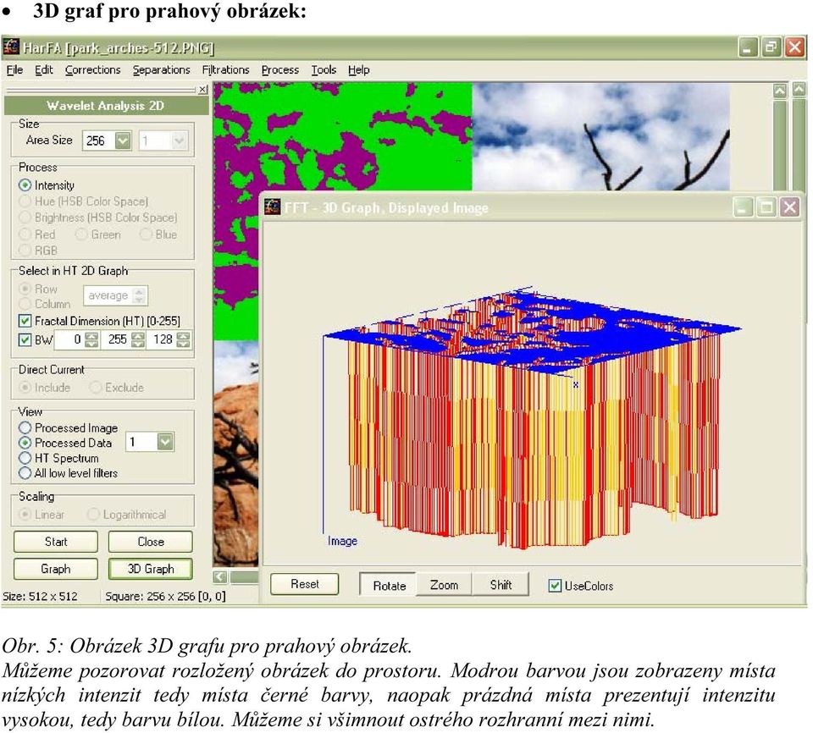Toggle the BW checkbox
The width and height of the screenshot is (813, 733).
click(x=25, y=339)
